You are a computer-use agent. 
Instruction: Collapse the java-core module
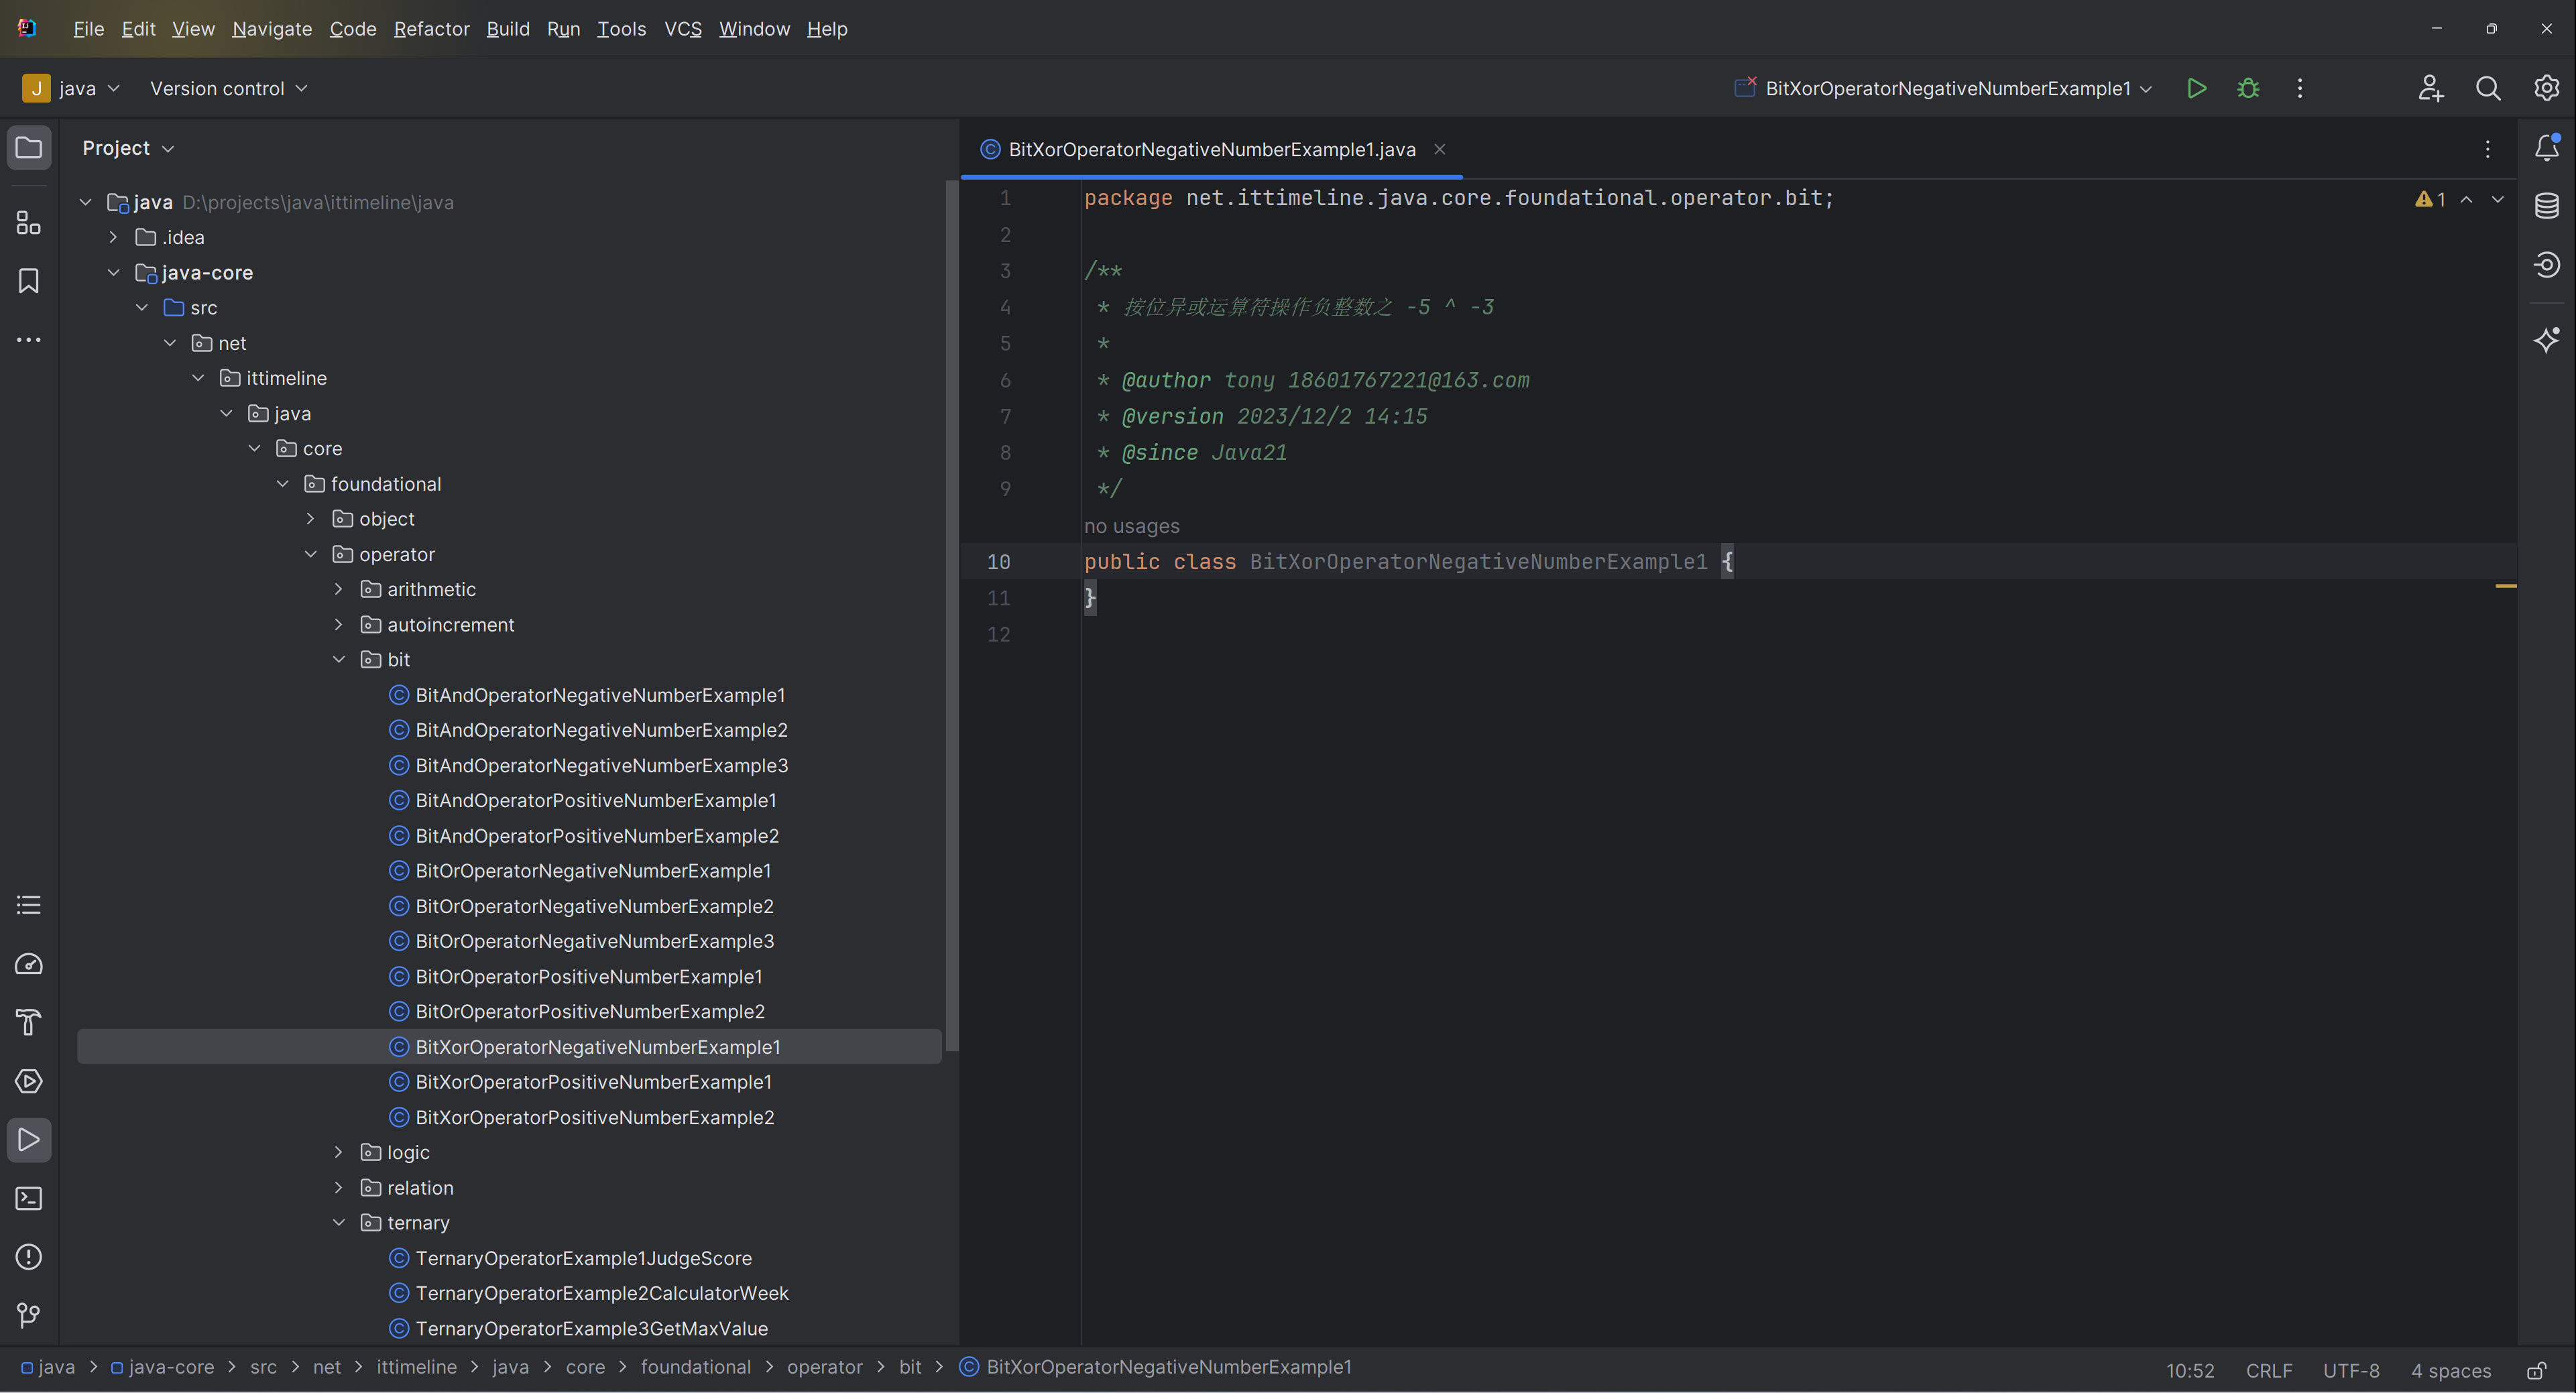coord(114,272)
